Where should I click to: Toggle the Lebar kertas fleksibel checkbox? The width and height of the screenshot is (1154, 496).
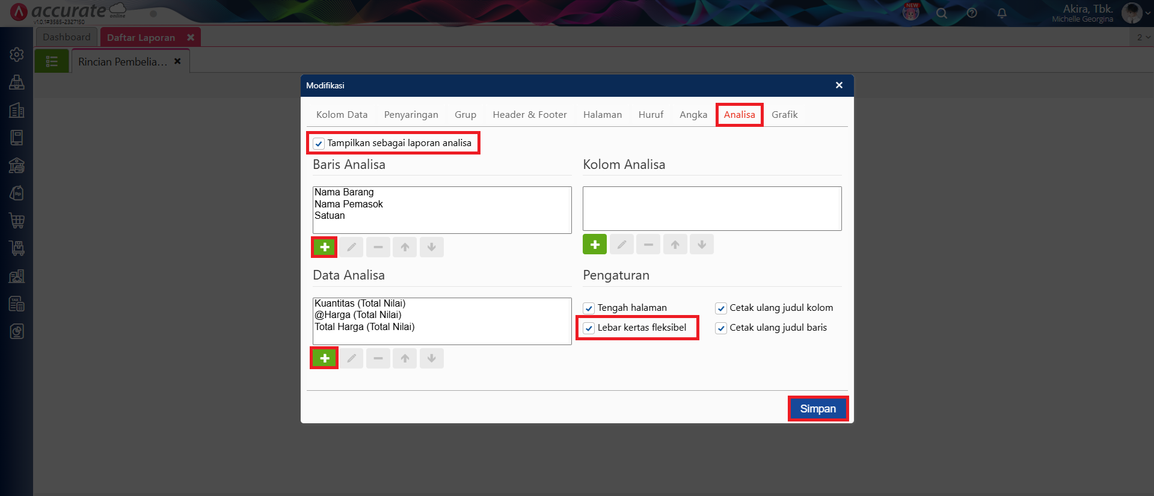(589, 328)
